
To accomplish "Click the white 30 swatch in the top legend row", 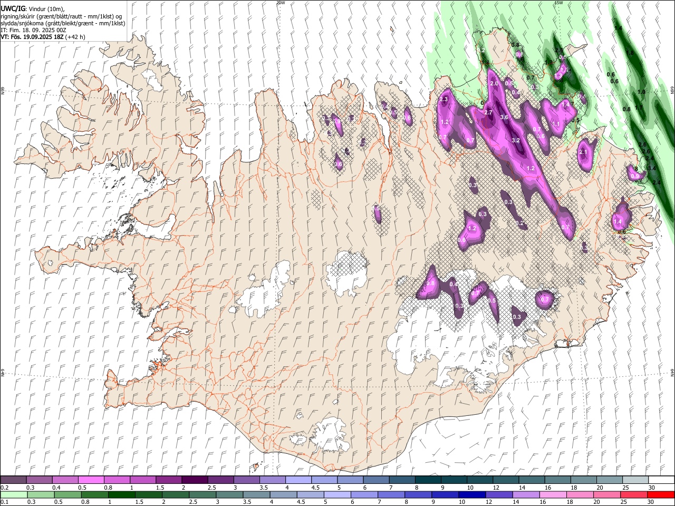I will pos(661,480).
